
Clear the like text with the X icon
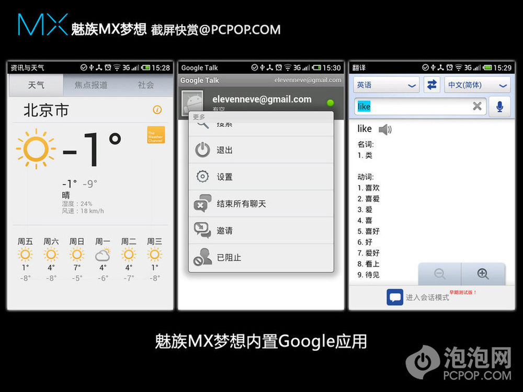pos(477,106)
